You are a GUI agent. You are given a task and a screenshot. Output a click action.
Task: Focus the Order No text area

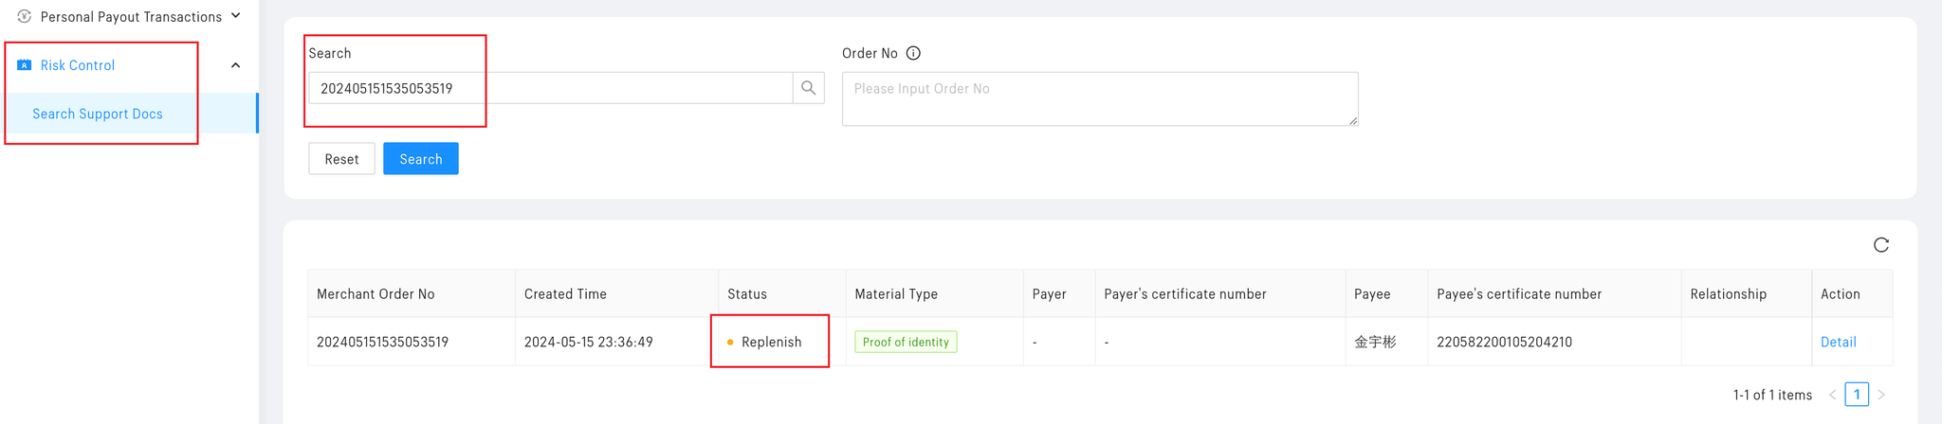pyautogui.click(x=1099, y=98)
